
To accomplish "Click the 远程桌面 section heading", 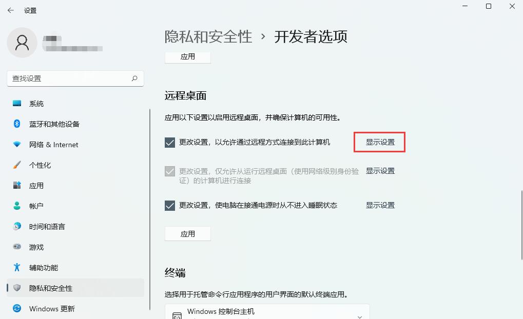I will point(185,96).
